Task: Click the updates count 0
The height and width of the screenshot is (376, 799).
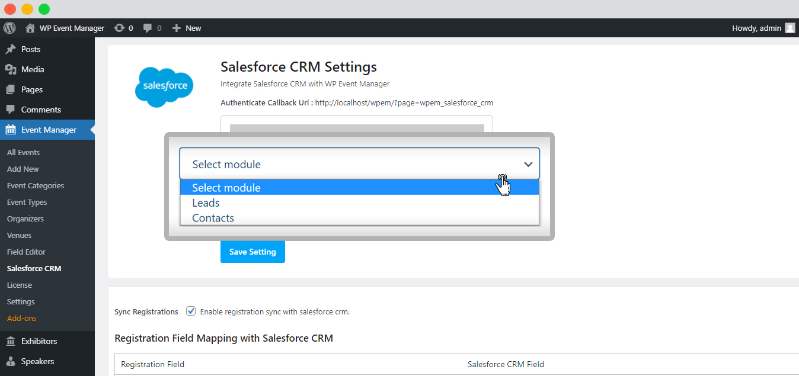Action: pyautogui.click(x=130, y=28)
